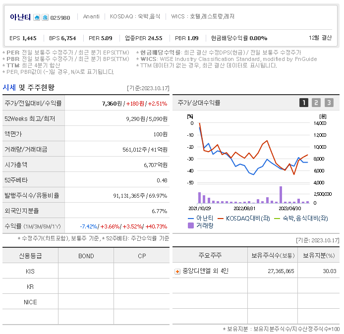344x334 pixels.
Task: Click the 숙박,음식대비(좌) green legend entry
Action: click(301, 218)
